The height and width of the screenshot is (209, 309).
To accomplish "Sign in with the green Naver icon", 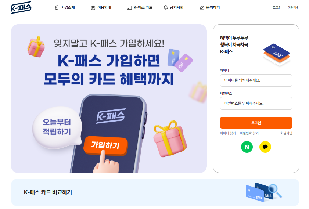I will [x=247, y=147].
